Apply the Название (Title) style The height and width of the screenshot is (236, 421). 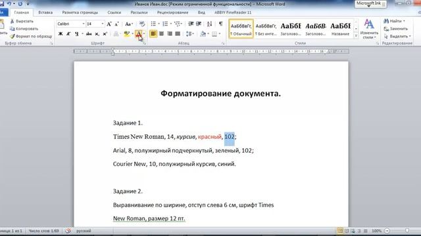(341, 29)
